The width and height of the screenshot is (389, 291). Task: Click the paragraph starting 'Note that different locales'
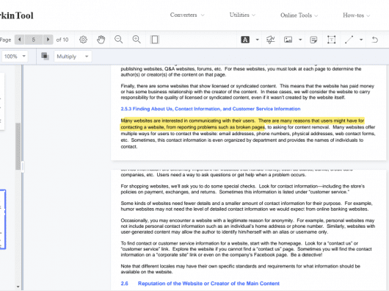point(241,269)
